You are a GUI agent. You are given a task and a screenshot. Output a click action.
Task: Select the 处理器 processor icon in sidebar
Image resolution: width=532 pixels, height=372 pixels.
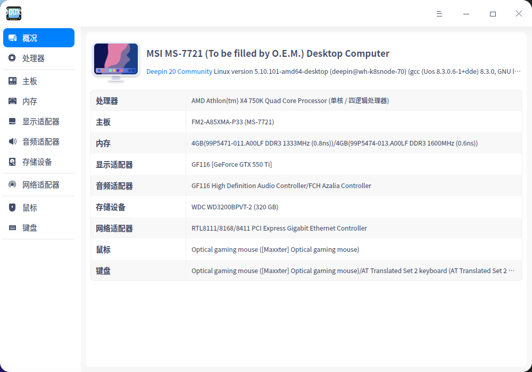tap(12, 58)
